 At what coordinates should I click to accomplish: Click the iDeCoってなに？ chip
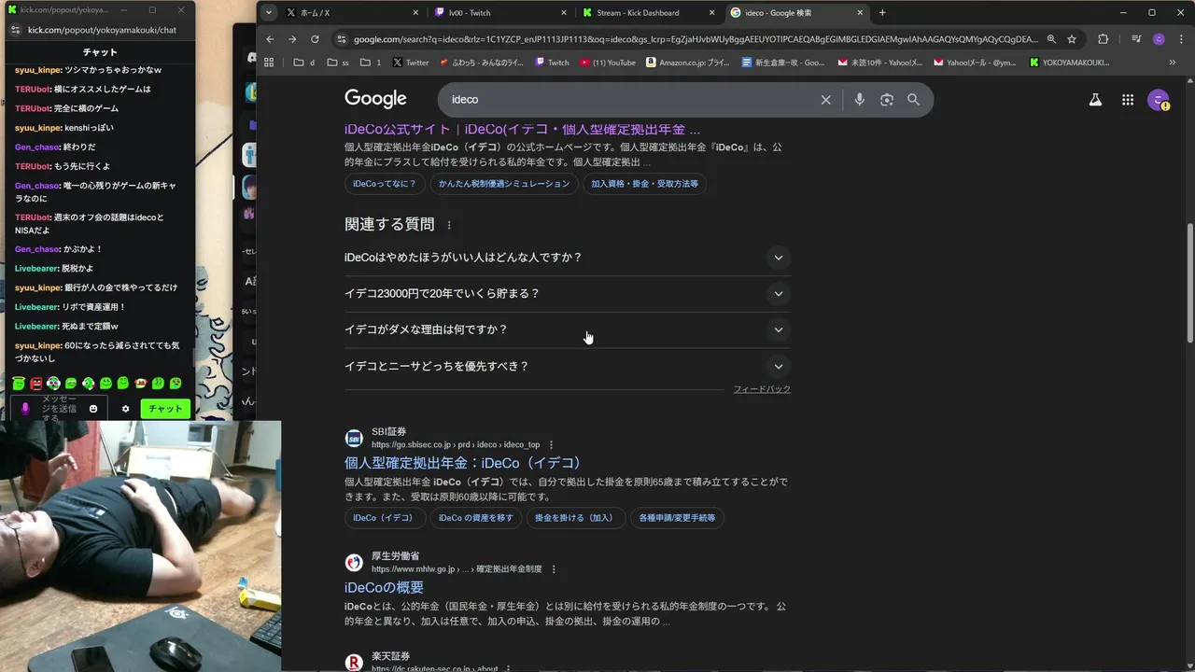(x=385, y=184)
